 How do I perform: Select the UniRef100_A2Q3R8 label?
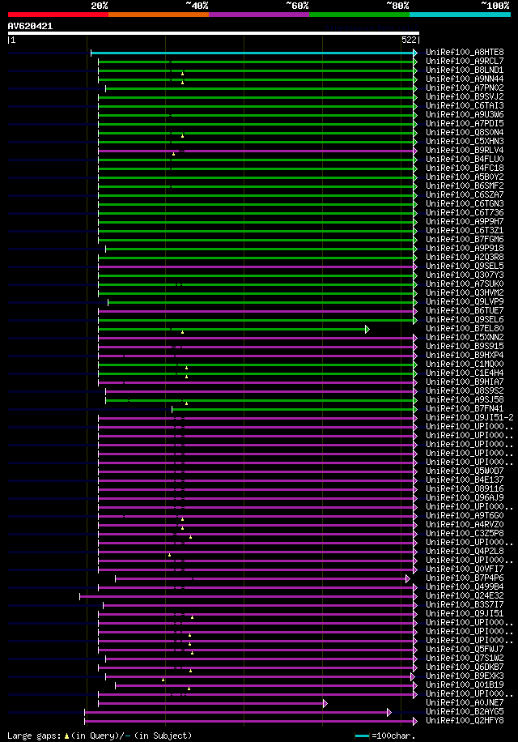click(465, 258)
